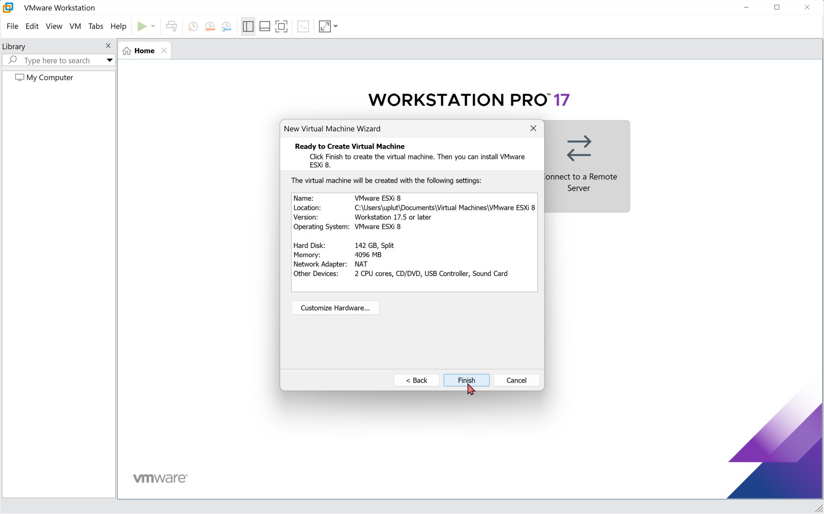Open the Help menu

pyautogui.click(x=119, y=26)
